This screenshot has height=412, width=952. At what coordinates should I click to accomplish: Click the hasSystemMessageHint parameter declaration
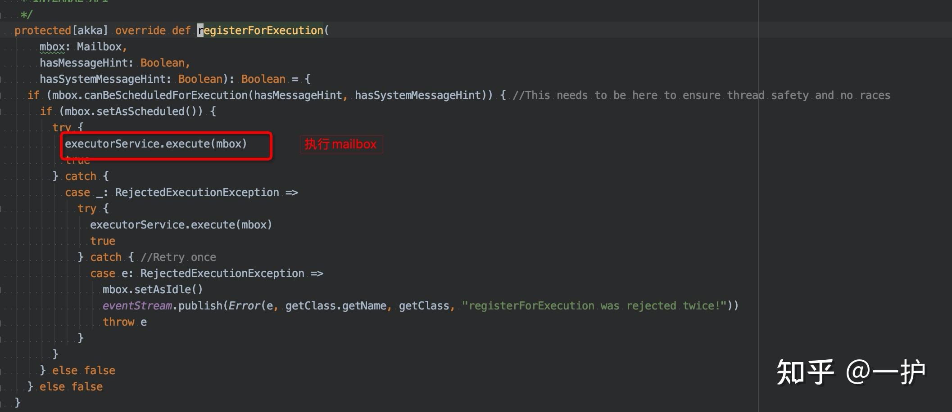[x=103, y=79]
